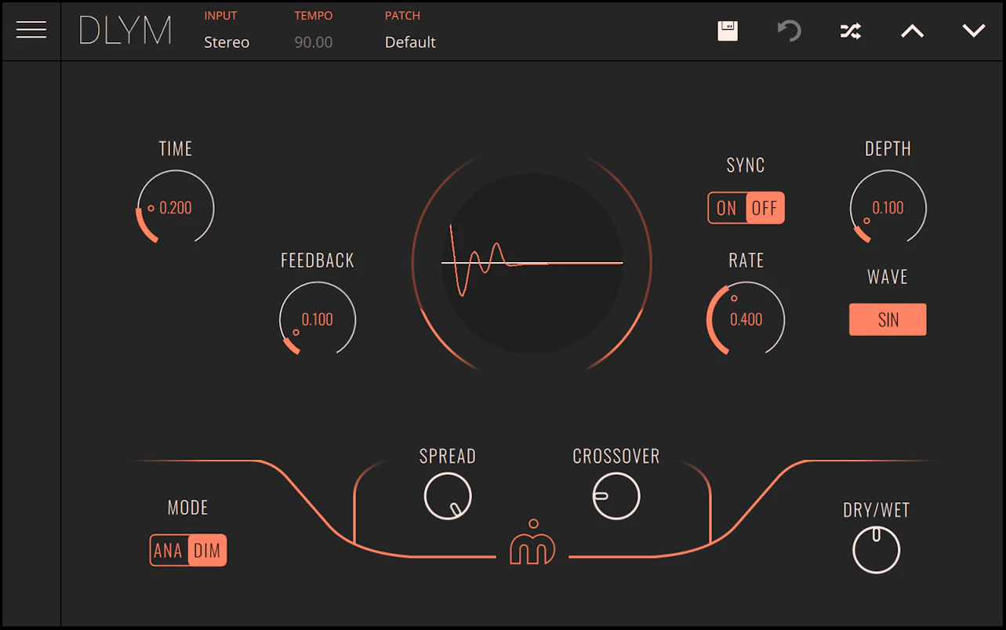Click the DLYM title logo
The image size is (1006, 630).
(124, 31)
